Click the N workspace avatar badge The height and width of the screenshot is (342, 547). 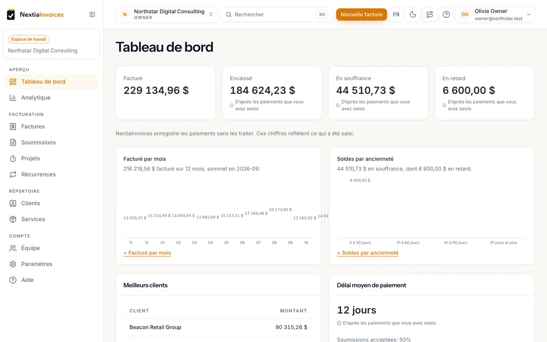click(125, 15)
